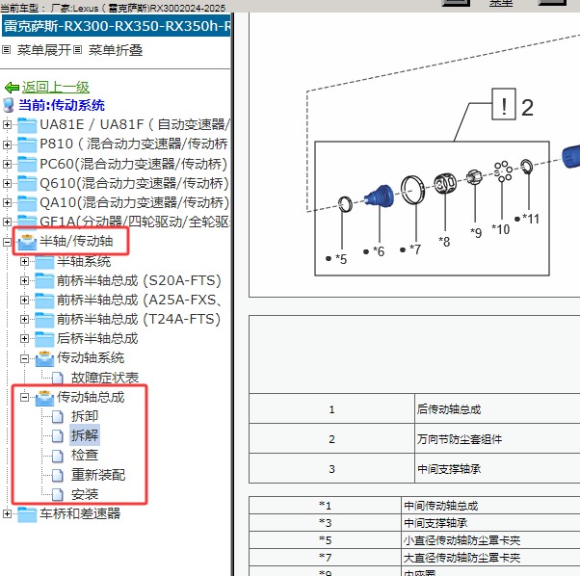This screenshot has height=576, width=580.
Task: Expand the UA81E / UA81F node
Action: pyautogui.click(x=7, y=124)
